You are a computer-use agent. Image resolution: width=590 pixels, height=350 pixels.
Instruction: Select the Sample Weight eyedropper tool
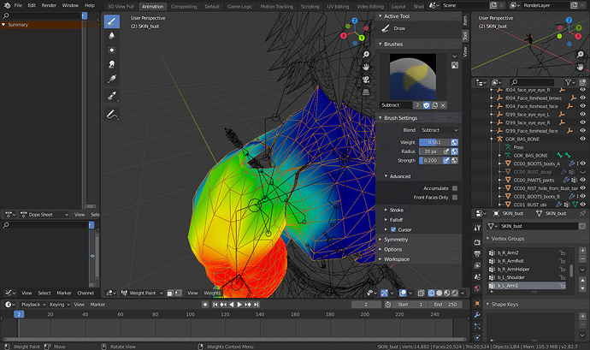point(112,96)
